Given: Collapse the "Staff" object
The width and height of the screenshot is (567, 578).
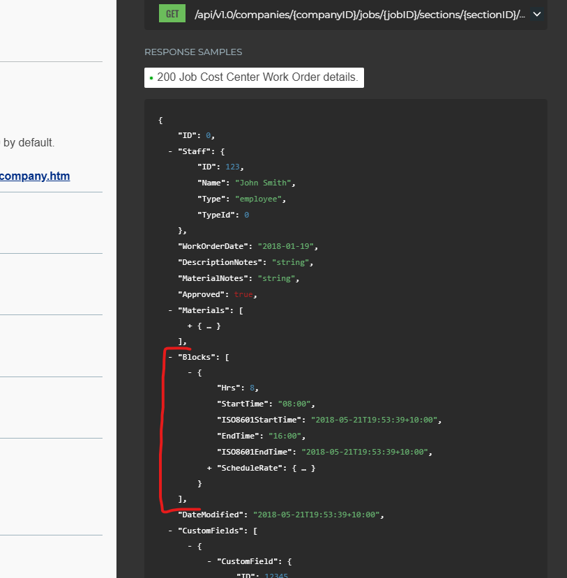Looking at the screenshot, I should [170, 151].
